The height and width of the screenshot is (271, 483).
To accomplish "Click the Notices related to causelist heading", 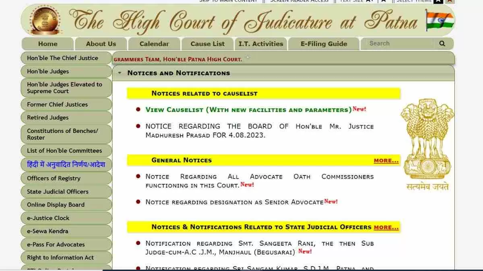I will point(204,94).
